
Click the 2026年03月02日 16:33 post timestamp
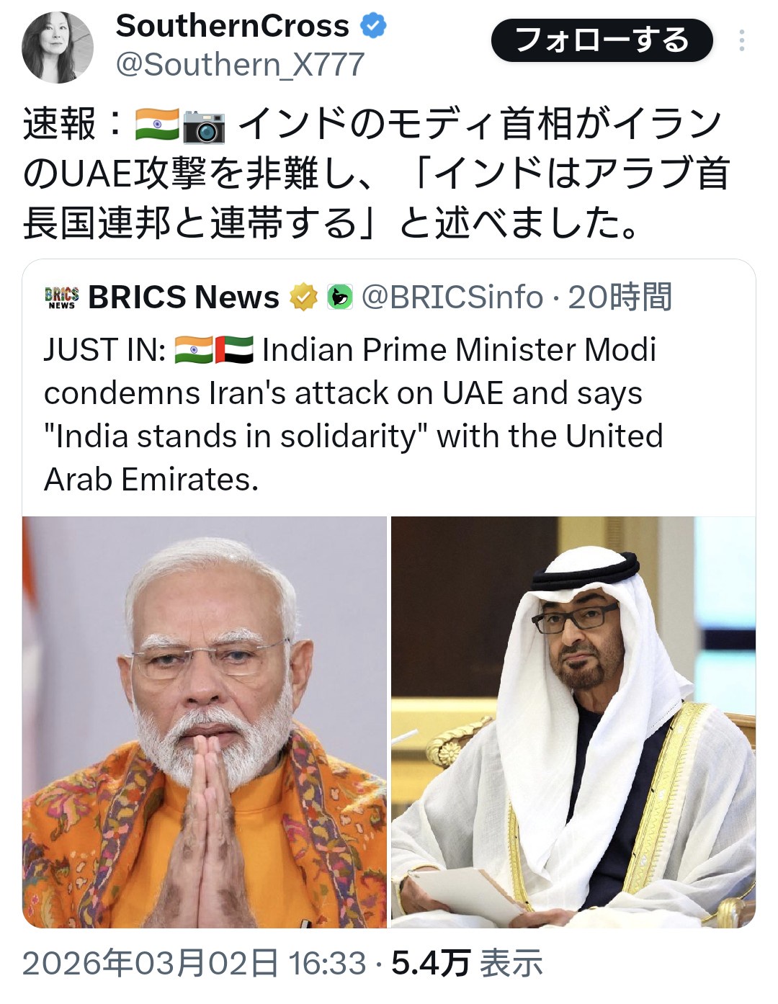pos(194,964)
